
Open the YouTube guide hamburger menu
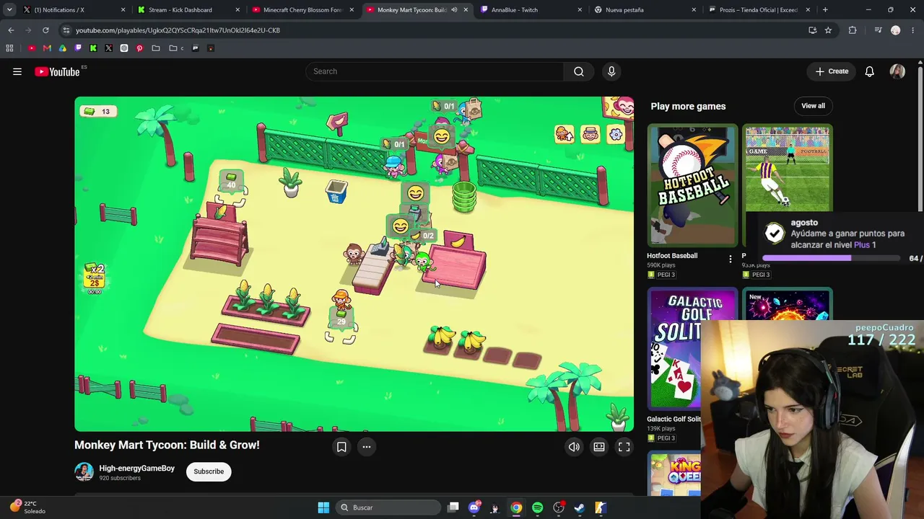click(x=17, y=71)
